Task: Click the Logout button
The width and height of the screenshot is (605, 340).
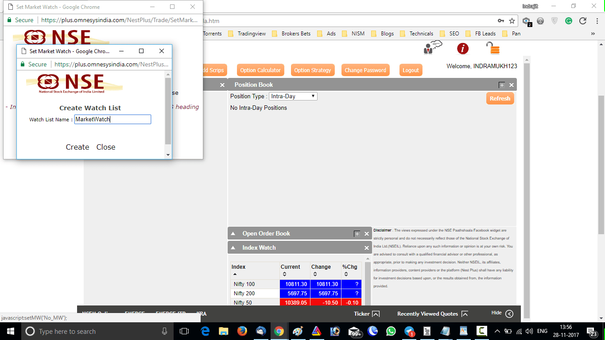Action: click(x=411, y=70)
